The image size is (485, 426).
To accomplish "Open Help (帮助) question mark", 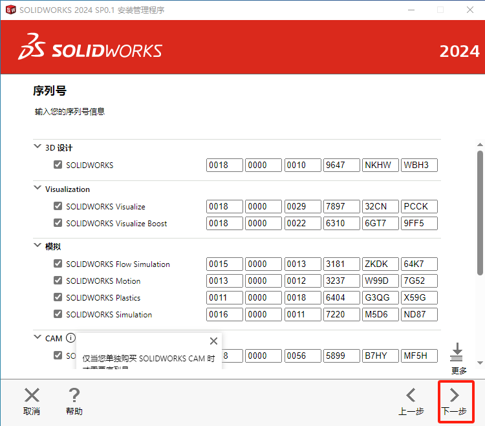I will 74,395.
